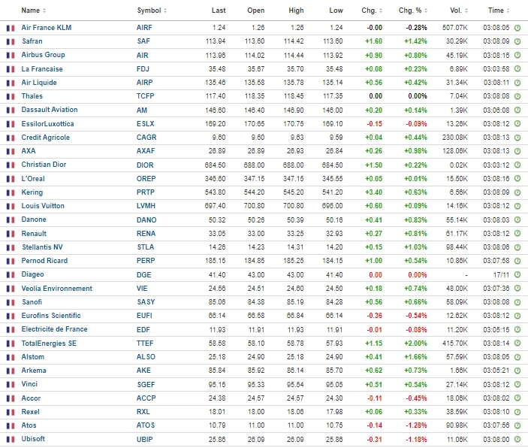Click the French flag icon beside Atos

click(x=11, y=425)
